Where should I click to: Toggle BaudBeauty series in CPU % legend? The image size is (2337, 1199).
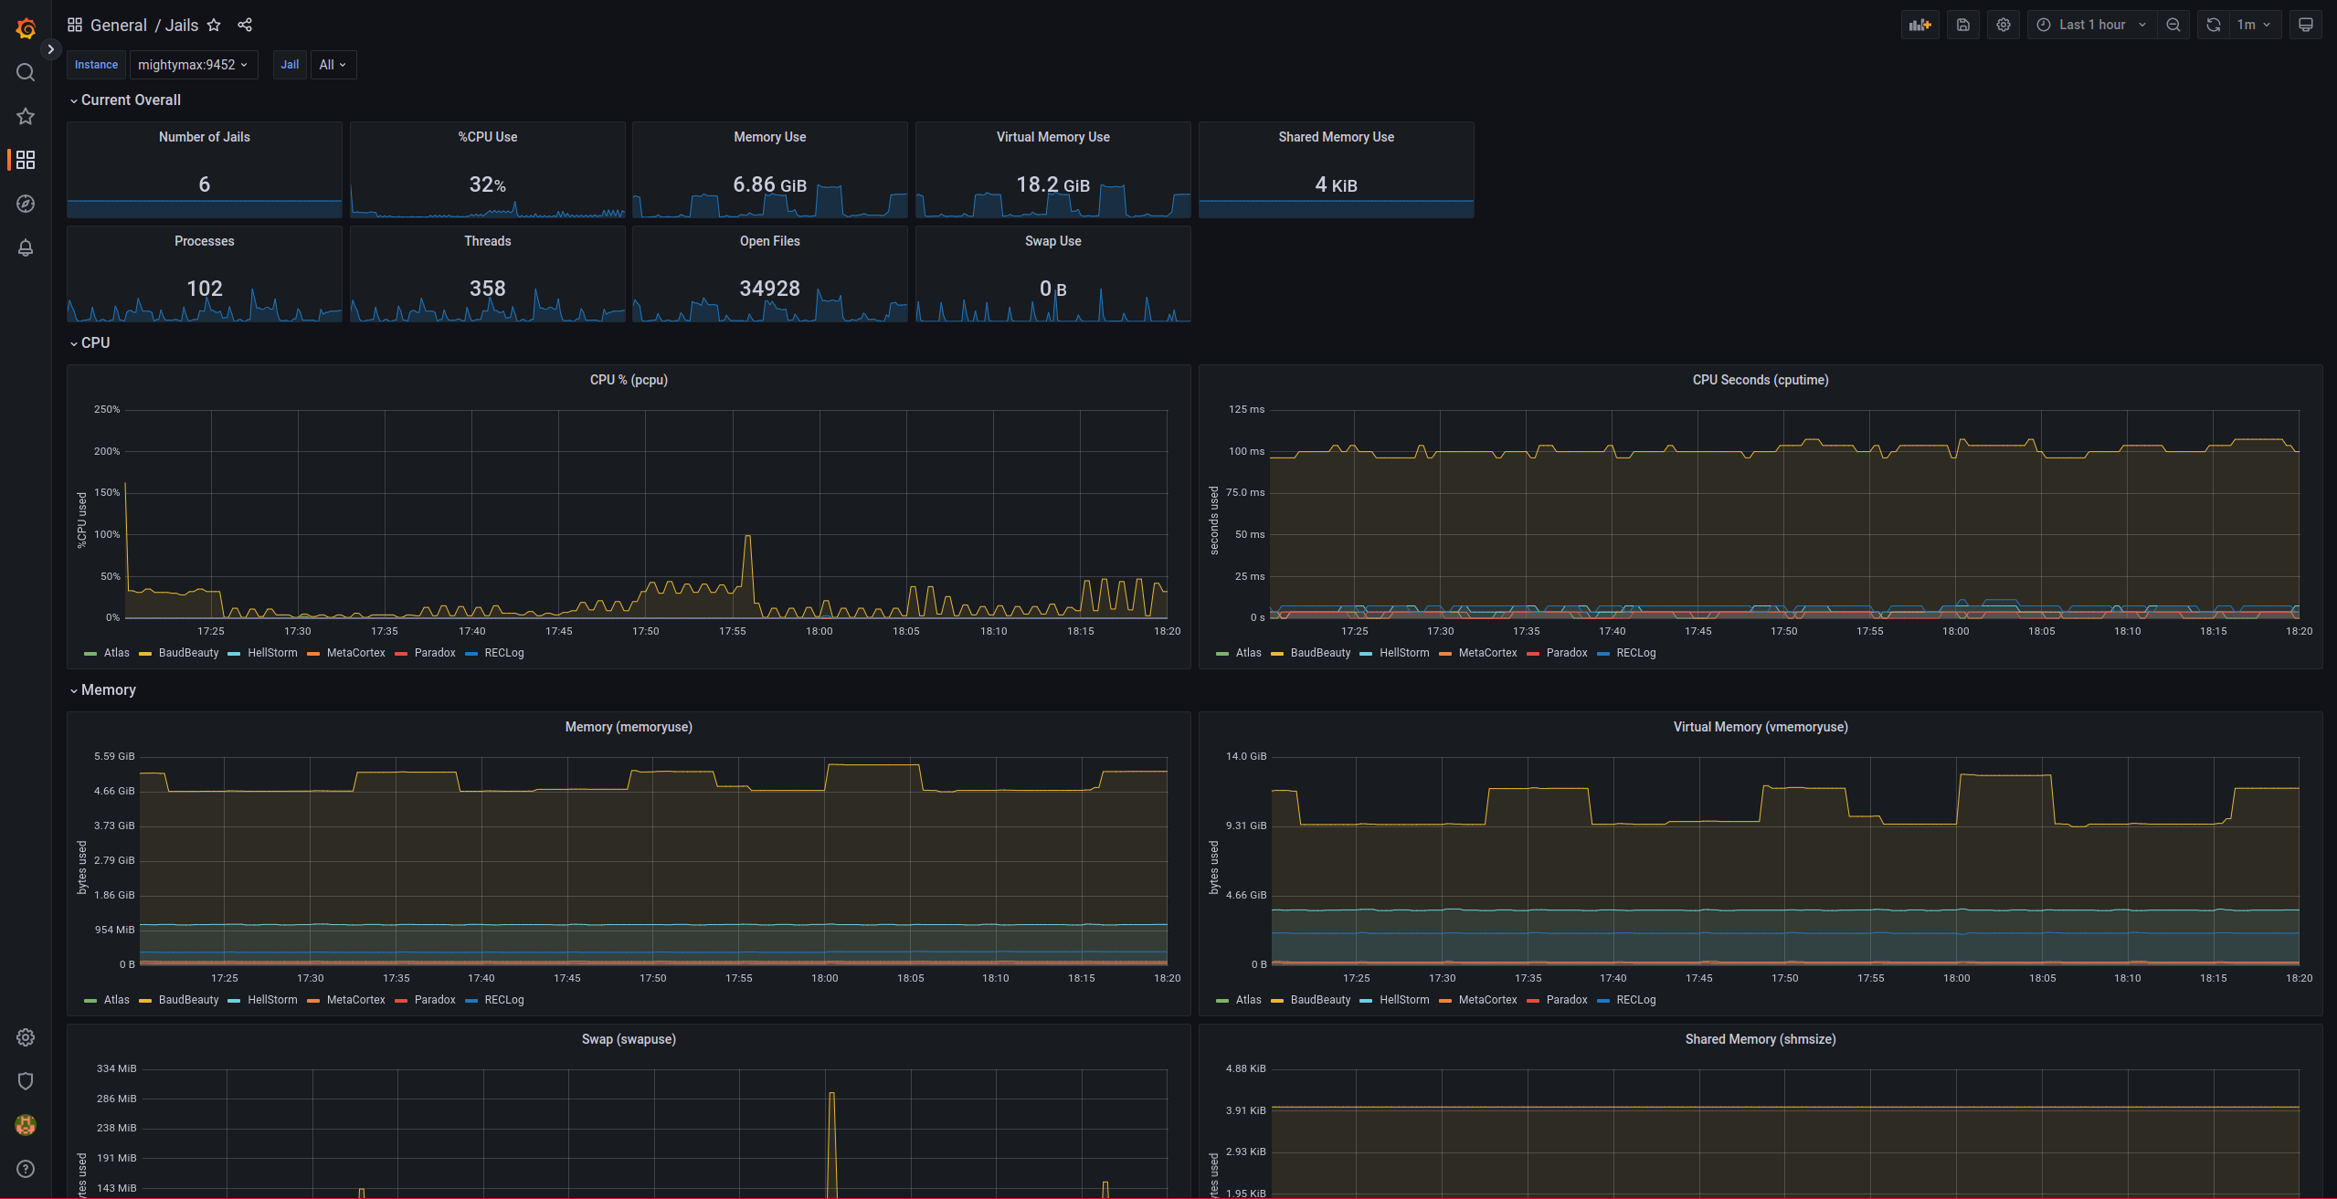pyautogui.click(x=188, y=653)
